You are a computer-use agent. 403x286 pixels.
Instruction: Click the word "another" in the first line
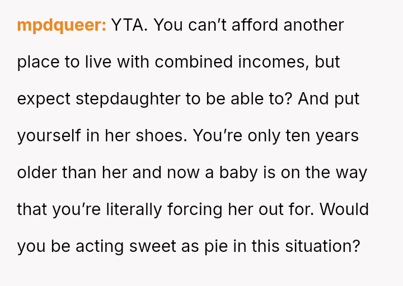313,25
